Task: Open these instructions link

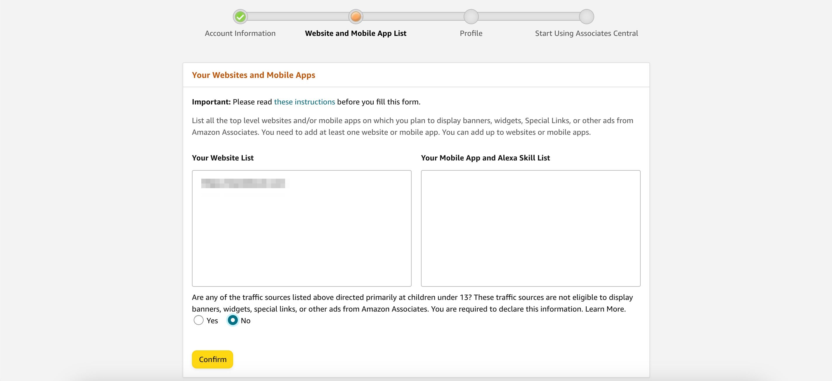Action: pyautogui.click(x=304, y=102)
